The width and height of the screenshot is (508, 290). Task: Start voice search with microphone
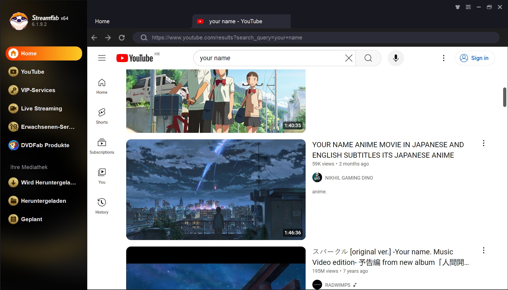396,58
